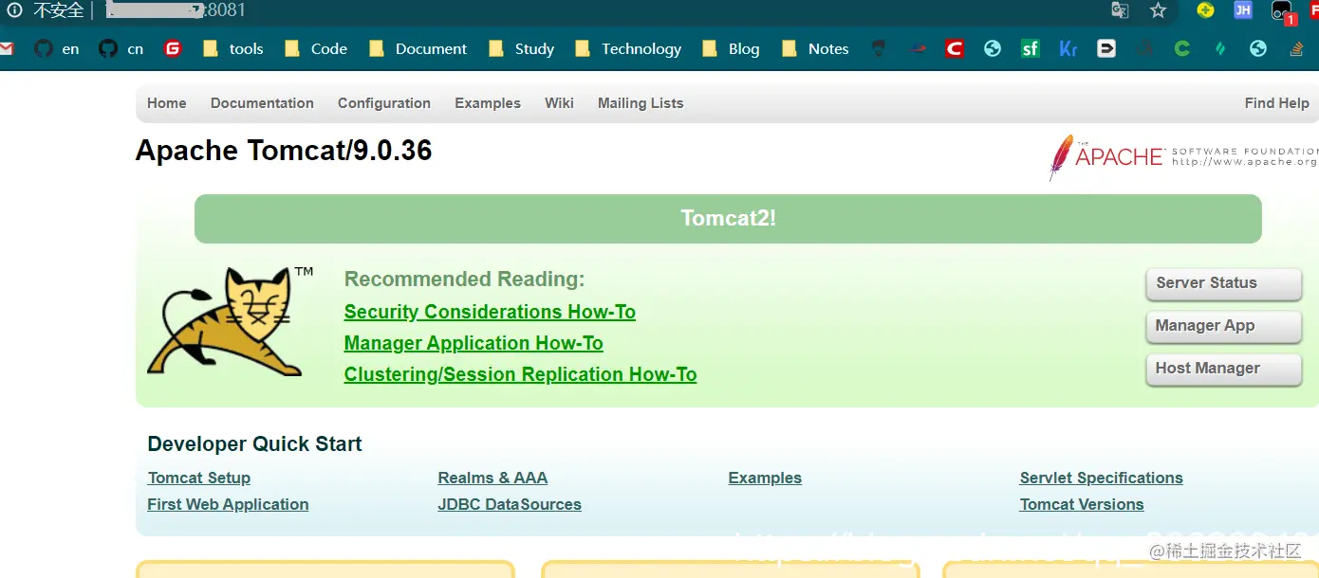Open the Home nav item
Viewport: 1319px width, 578px height.
pos(167,103)
